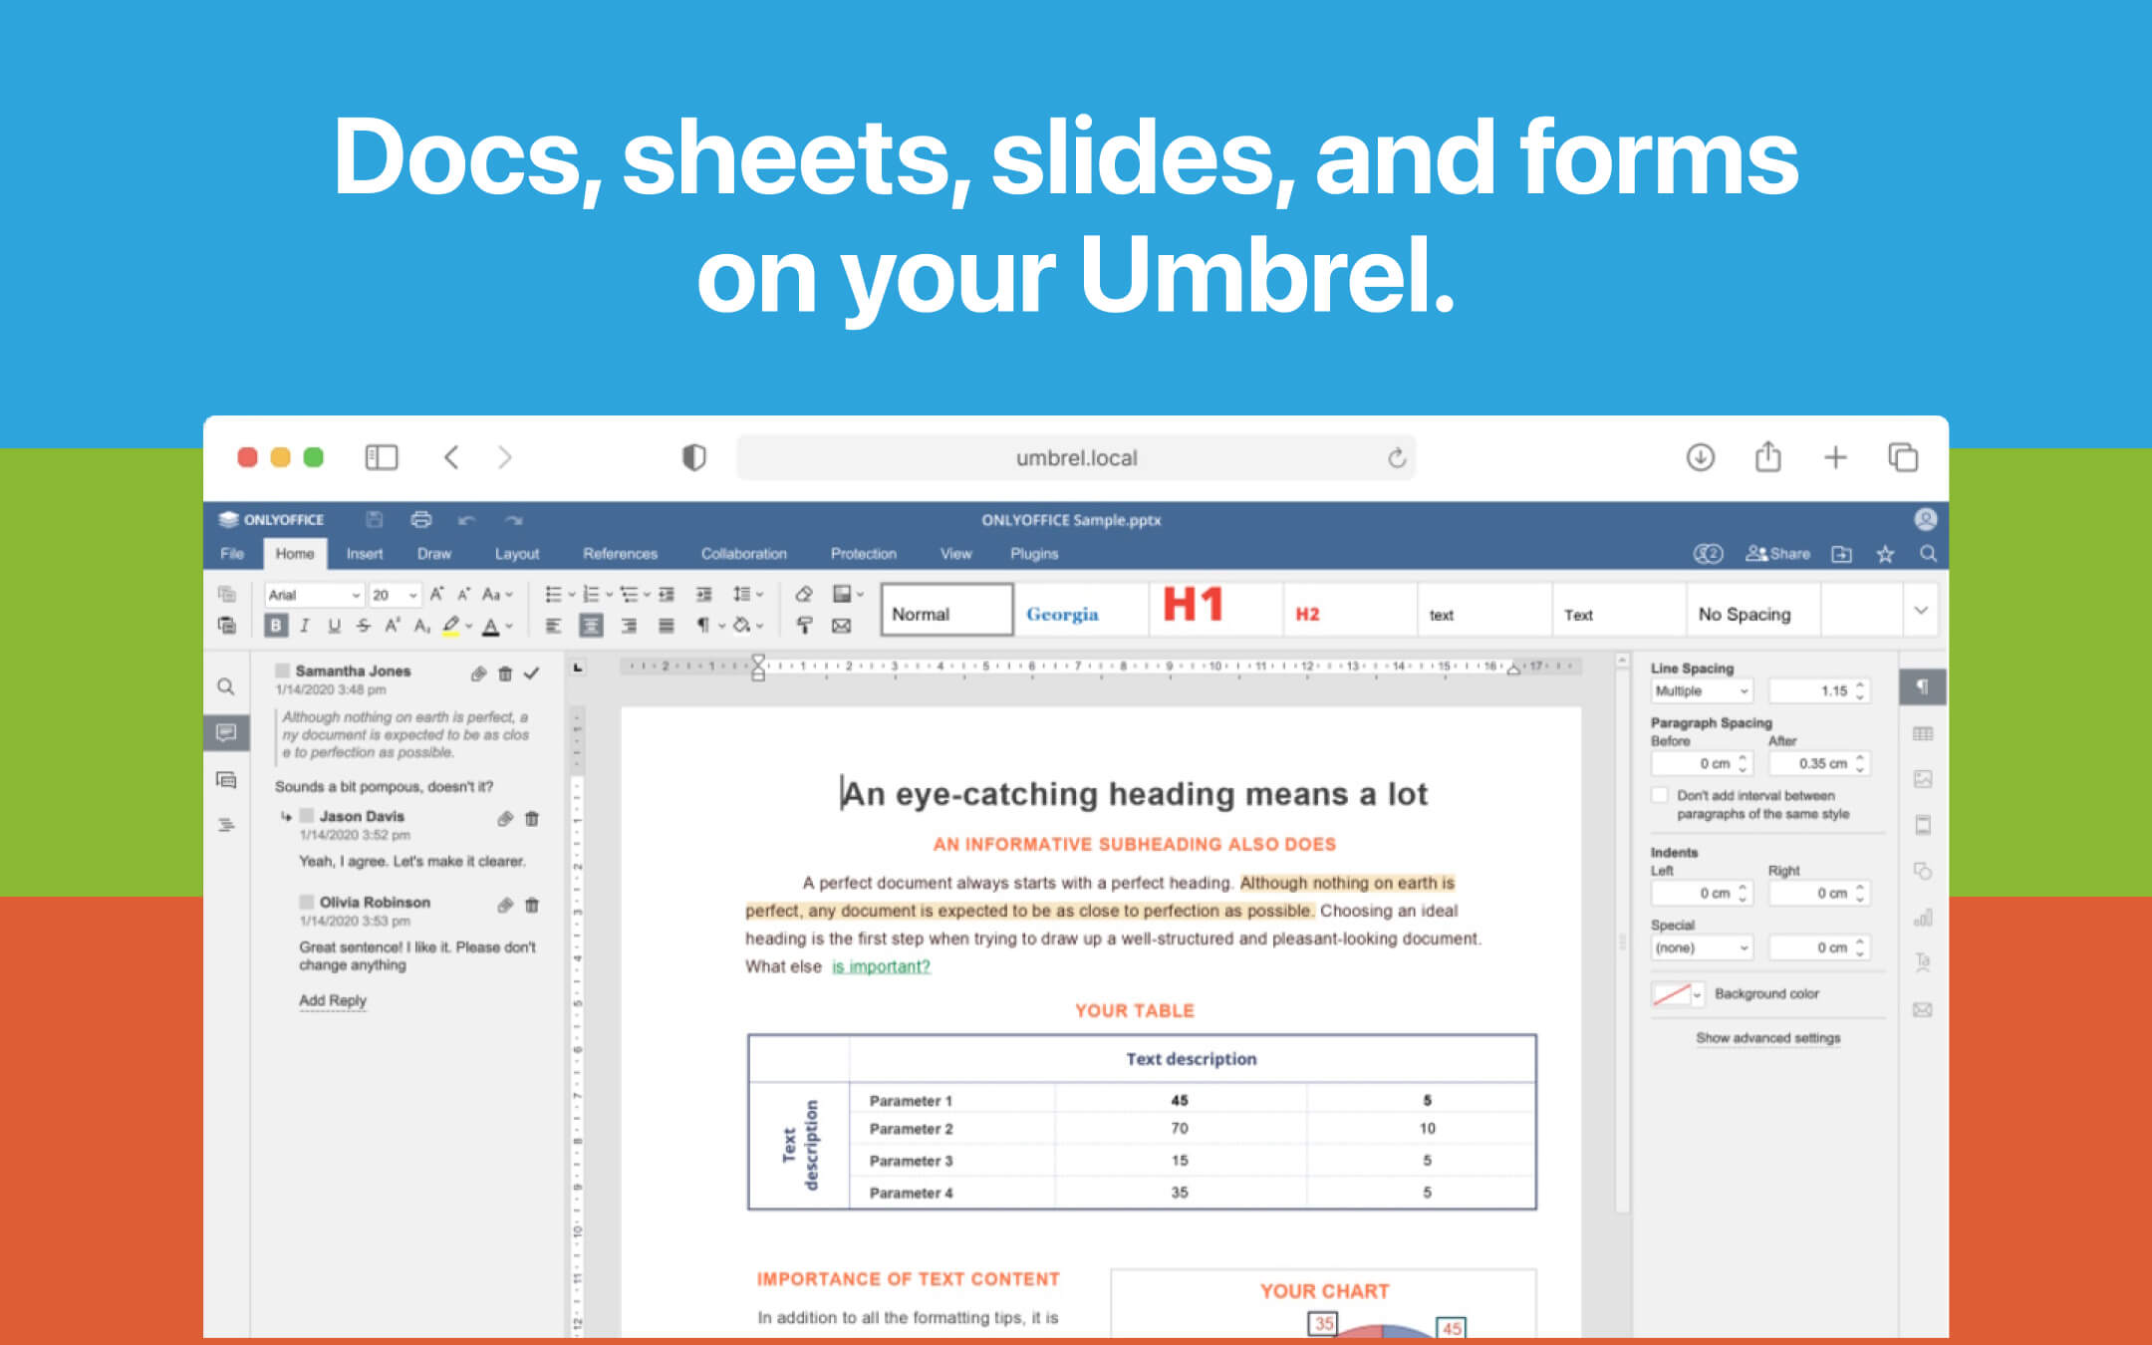Open the search tool in the left sidebar
2152x1345 pixels.
(x=226, y=687)
